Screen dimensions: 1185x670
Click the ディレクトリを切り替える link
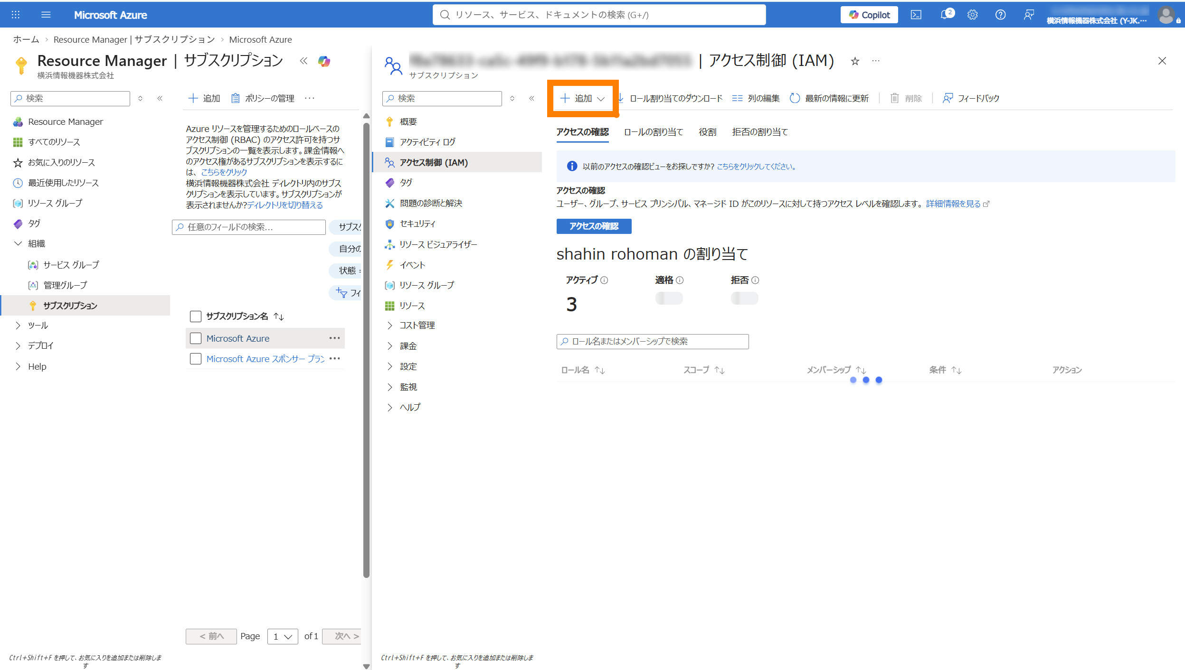point(285,205)
